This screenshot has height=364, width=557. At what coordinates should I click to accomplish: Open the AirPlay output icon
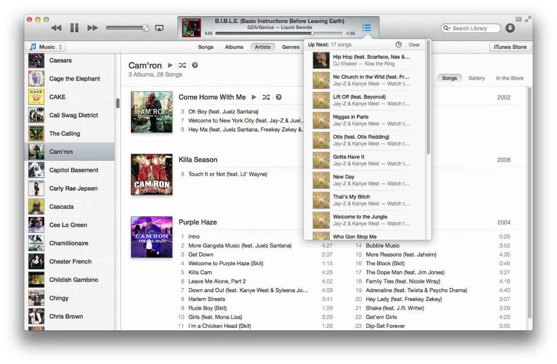[x=159, y=28]
